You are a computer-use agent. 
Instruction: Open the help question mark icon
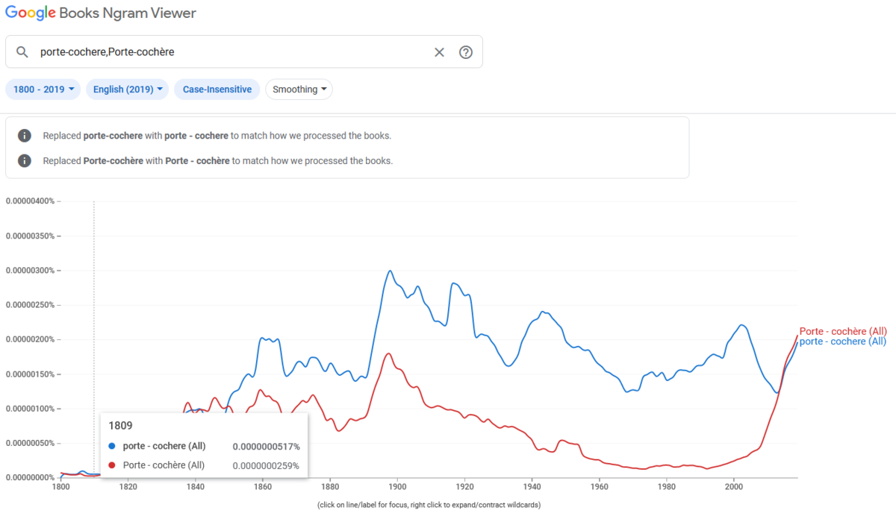click(466, 52)
